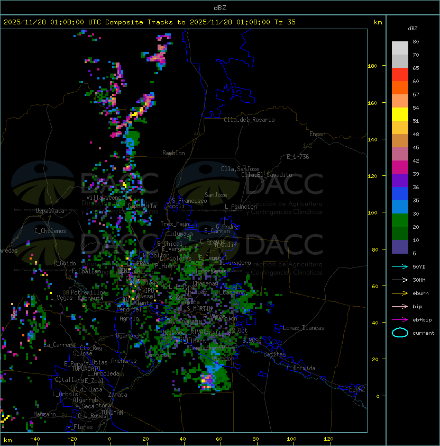Pick the slate purple 5-10 dBZ swatch
Viewport: 440px width, 446px height.
click(400, 247)
